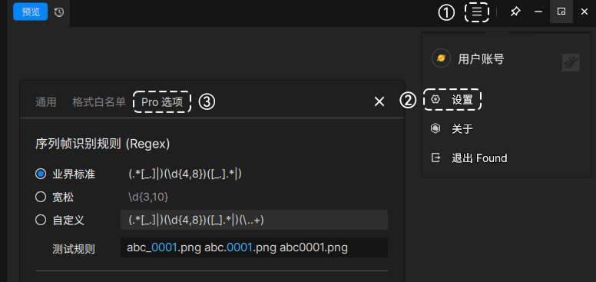Click the superhero badge icon

pyautogui.click(x=571, y=62)
